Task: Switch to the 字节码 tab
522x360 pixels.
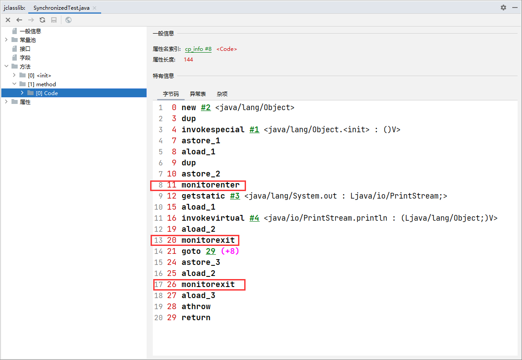Action: 171,94
